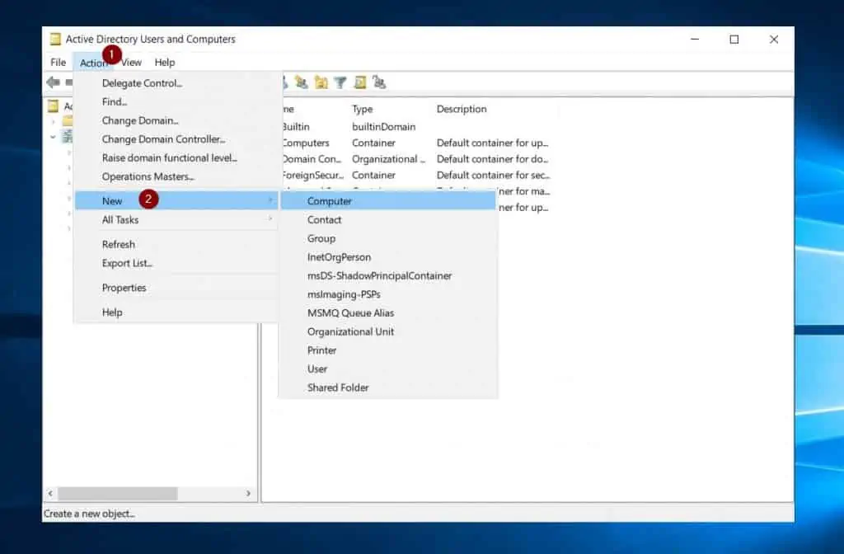
Task: Click the last toolbar icon with users
Action: [x=379, y=82]
